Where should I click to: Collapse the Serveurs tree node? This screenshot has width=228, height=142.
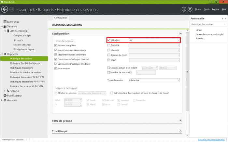point(2,26)
